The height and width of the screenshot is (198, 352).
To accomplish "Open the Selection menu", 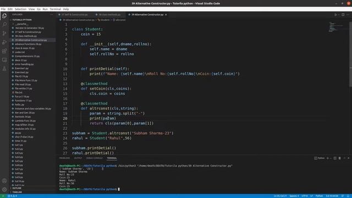I will [20, 9].
